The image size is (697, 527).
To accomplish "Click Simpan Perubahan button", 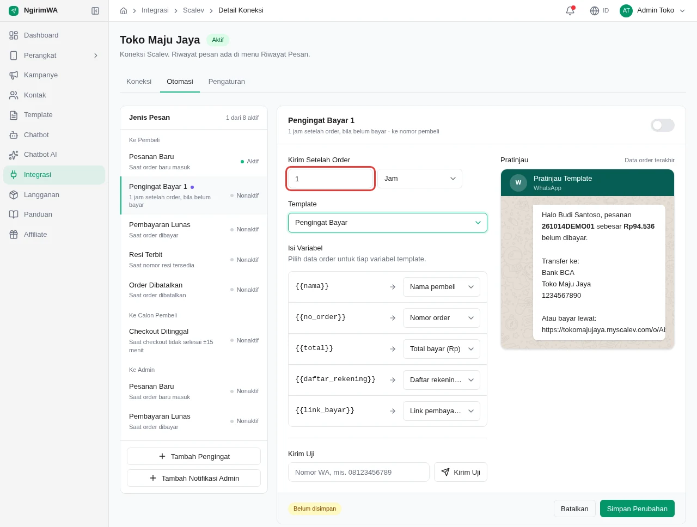I will [637, 508].
